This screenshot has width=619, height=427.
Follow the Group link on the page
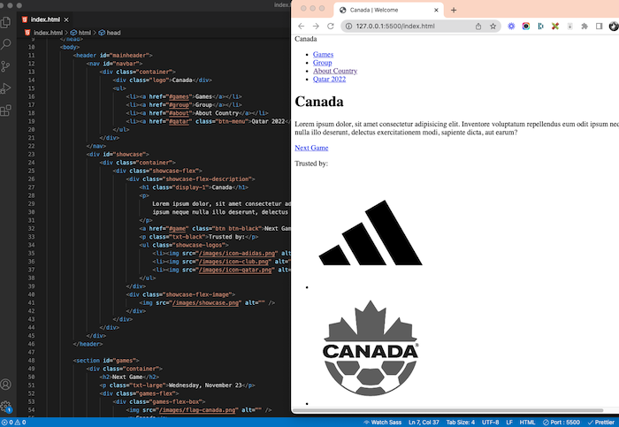tap(322, 63)
